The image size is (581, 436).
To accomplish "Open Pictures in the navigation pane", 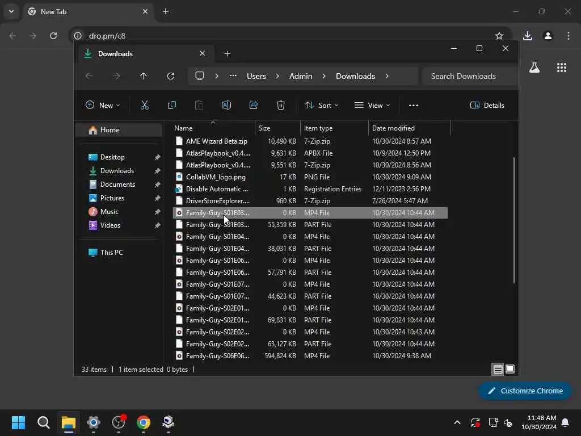I will point(119,198).
